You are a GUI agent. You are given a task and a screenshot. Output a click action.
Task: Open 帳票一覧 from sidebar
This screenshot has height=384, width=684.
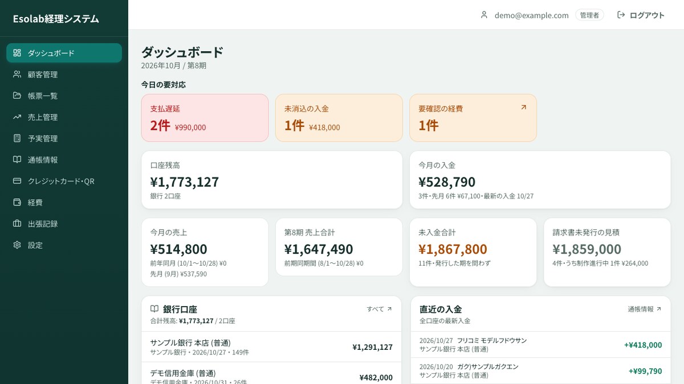click(x=64, y=96)
